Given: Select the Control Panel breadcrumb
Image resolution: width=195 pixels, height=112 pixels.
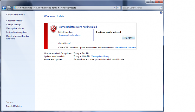Looking at the screenshot, I should [26, 8].
